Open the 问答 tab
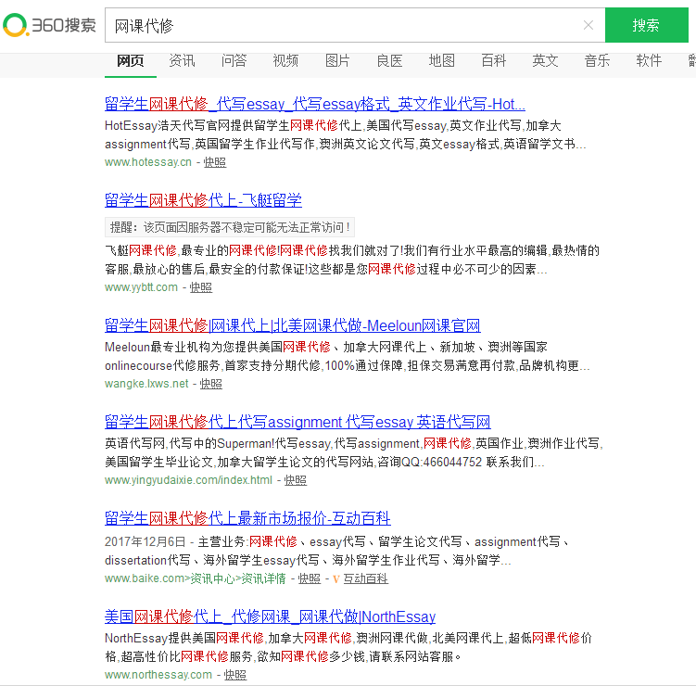696x686 pixels. 234,61
